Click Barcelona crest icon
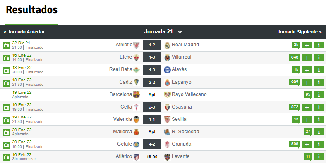The width and height of the screenshot is (326, 163). [136, 94]
